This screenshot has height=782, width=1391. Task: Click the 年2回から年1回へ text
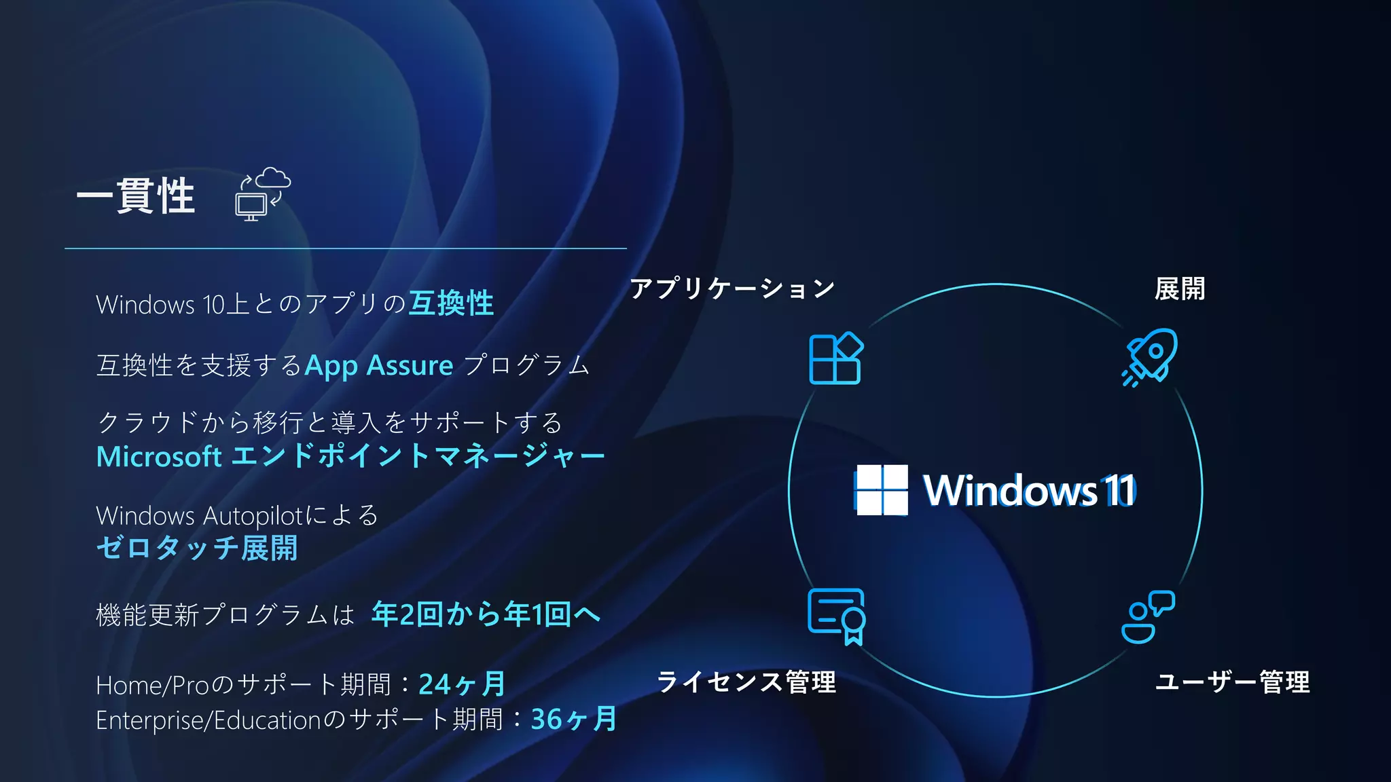click(x=486, y=614)
